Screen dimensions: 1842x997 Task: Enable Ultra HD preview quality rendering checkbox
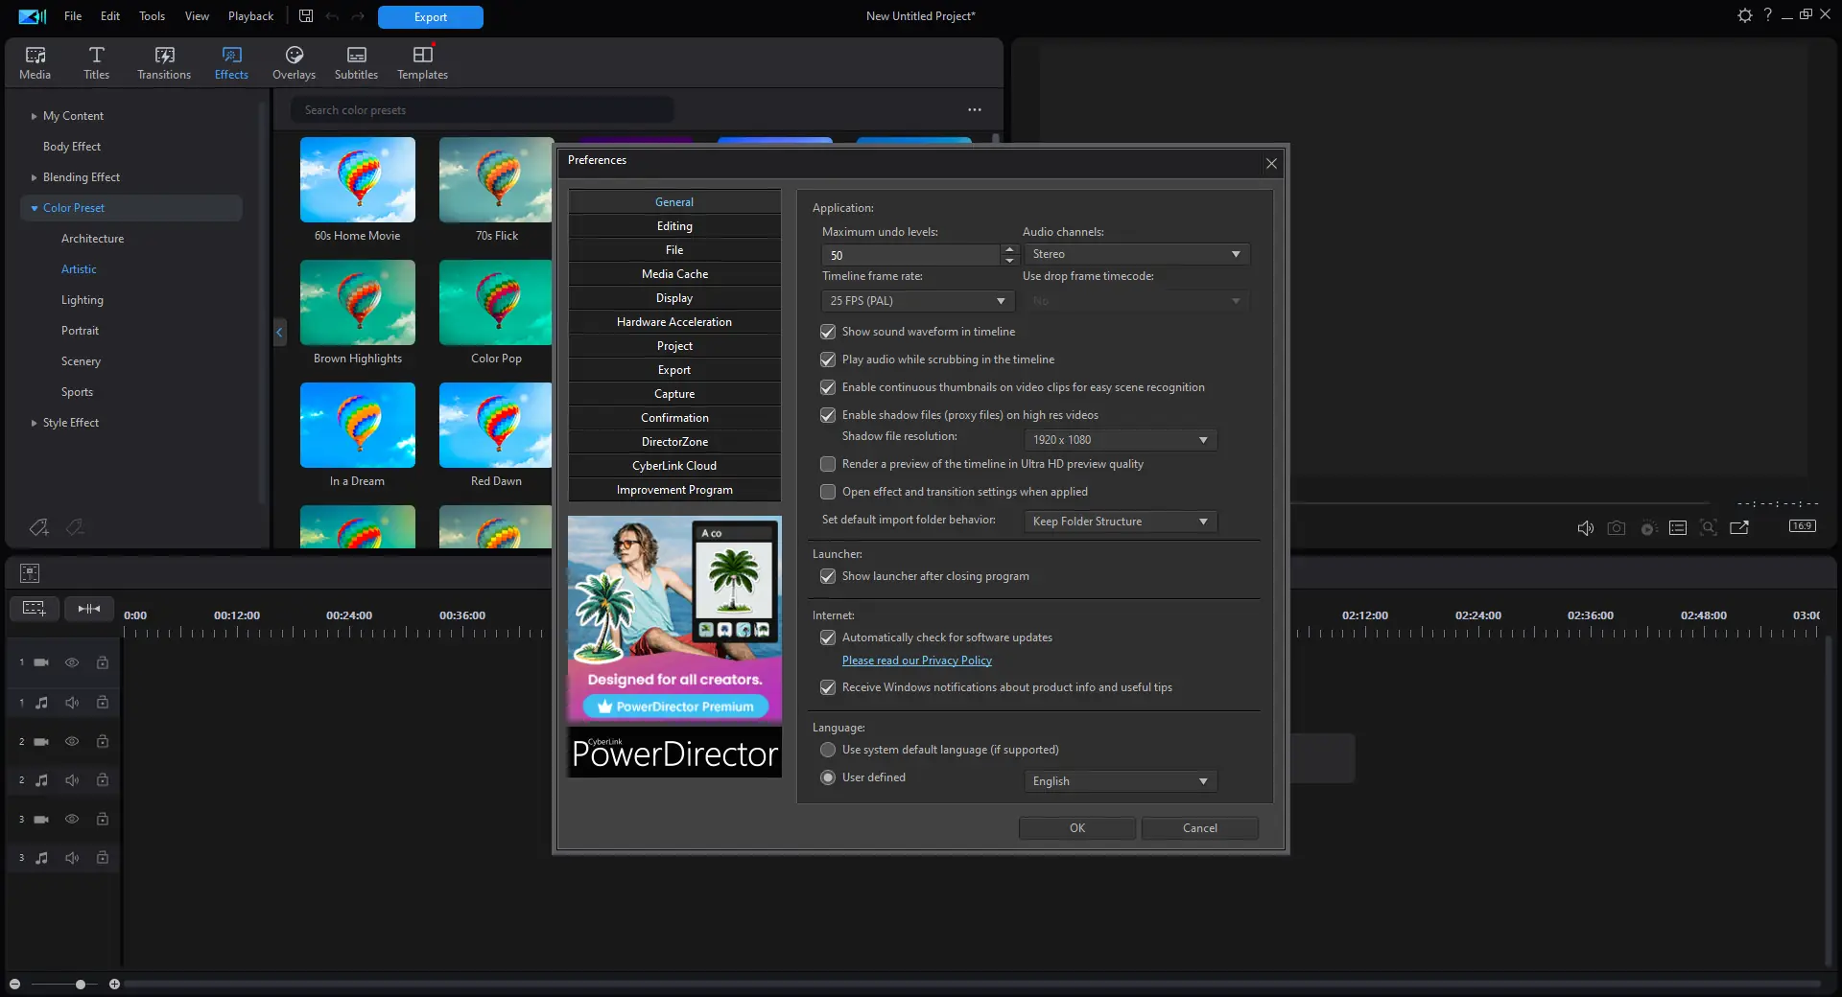pos(828,464)
